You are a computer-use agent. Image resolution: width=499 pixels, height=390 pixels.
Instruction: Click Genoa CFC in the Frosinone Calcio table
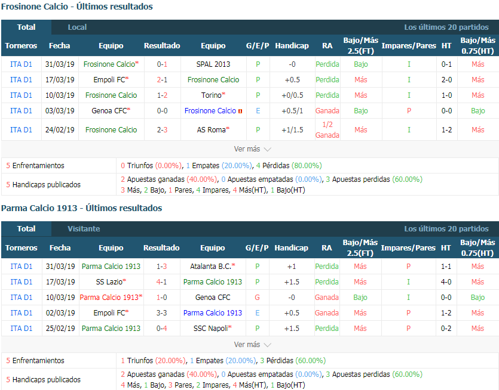click(x=109, y=111)
